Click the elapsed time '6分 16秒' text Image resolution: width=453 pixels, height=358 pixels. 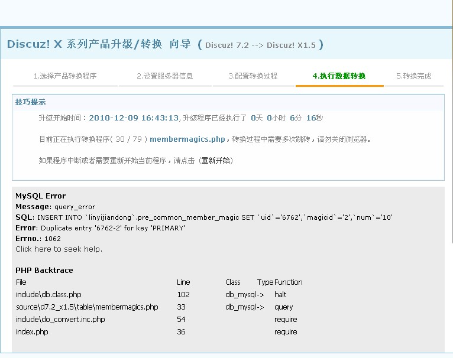click(x=306, y=118)
